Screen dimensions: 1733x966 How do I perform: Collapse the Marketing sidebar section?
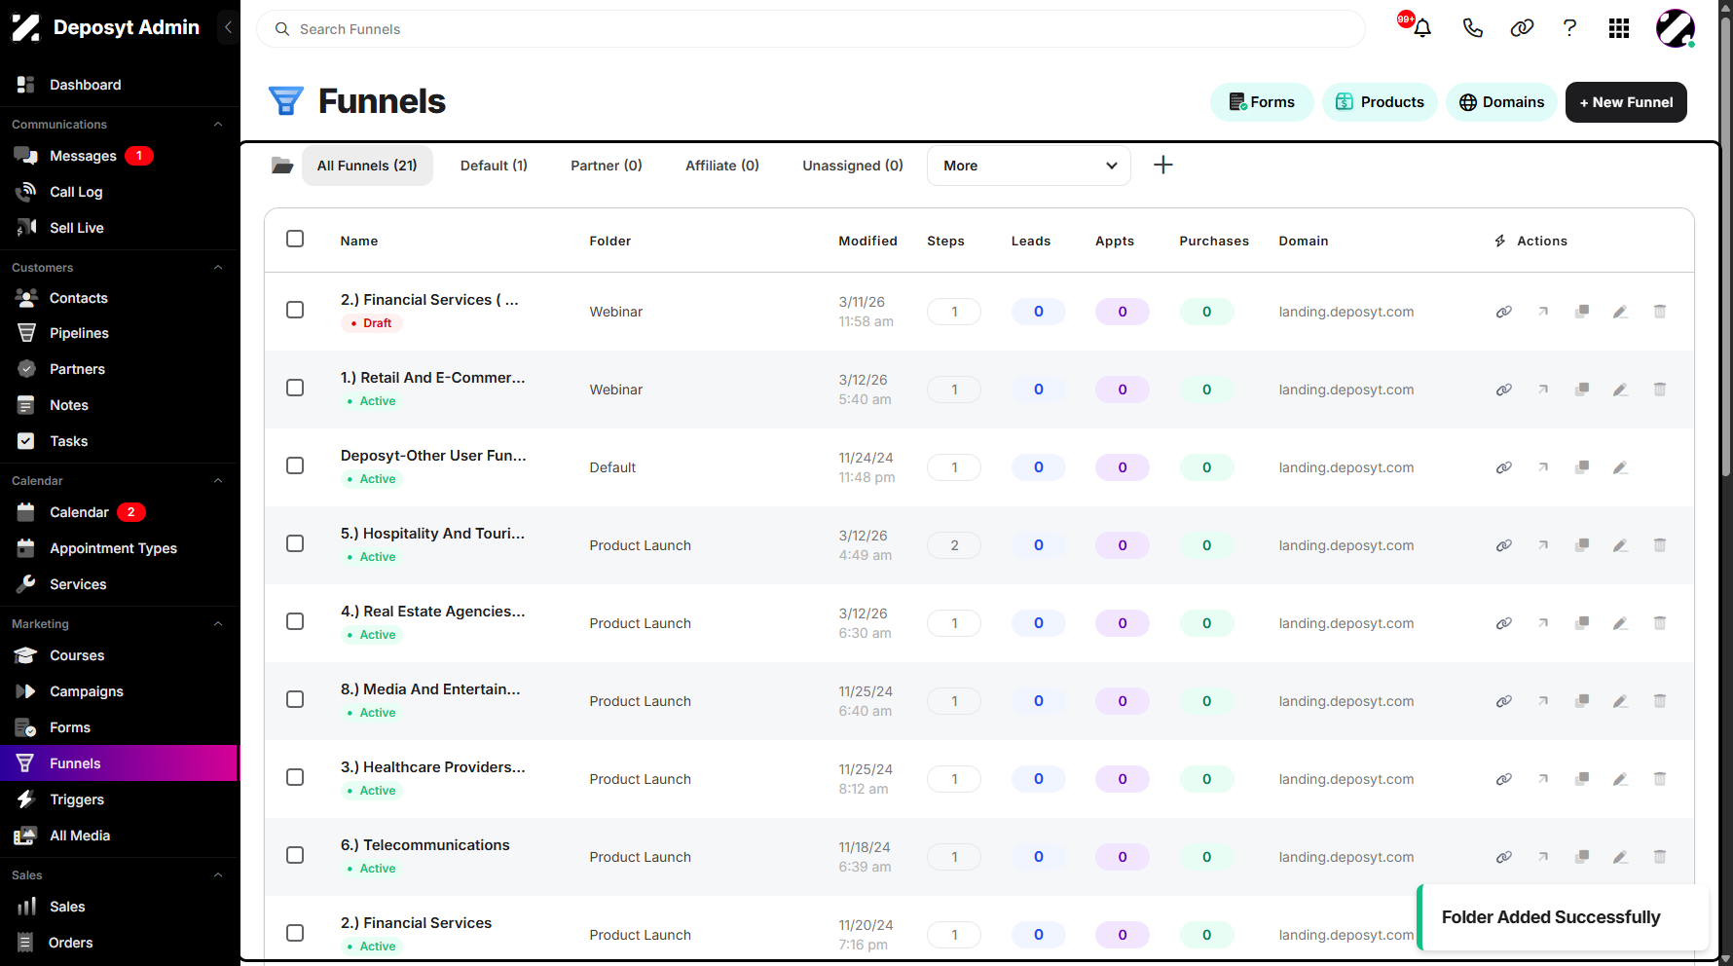pos(218,624)
